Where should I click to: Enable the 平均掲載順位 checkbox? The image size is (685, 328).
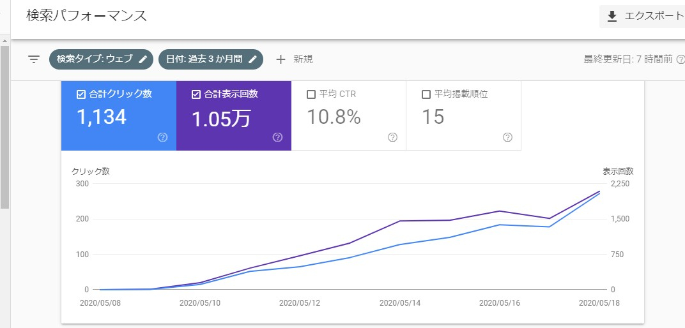(426, 94)
